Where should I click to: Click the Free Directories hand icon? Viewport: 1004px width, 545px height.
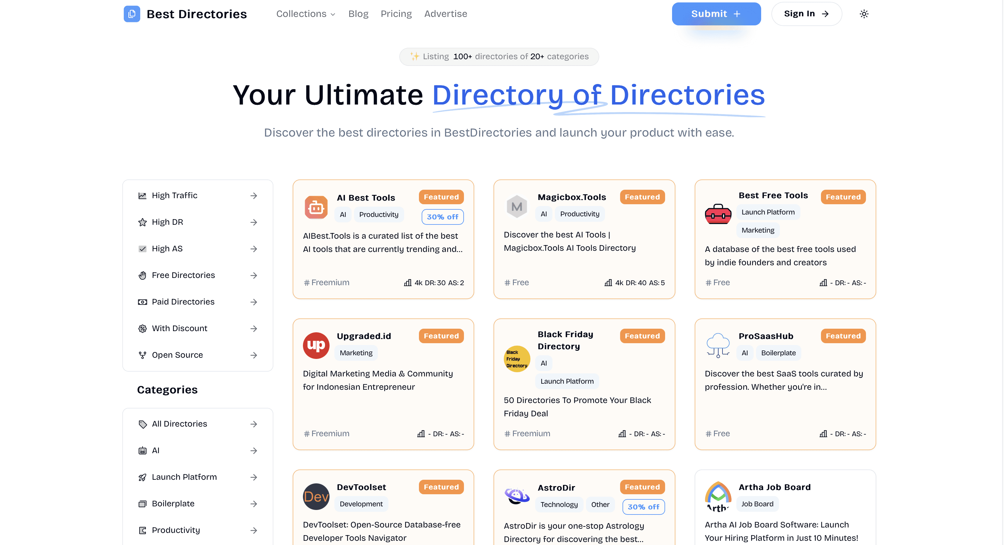coord(142,275)
